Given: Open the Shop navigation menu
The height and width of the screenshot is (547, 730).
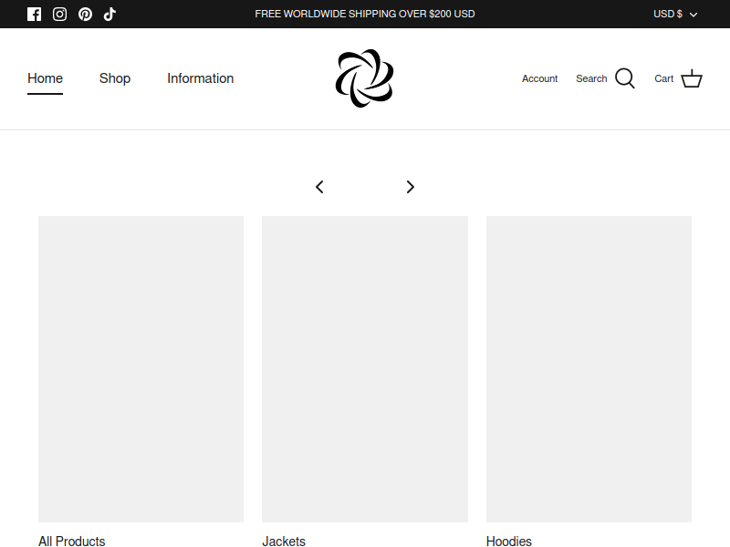Looking at the screenshot, I should pos(115,78).
